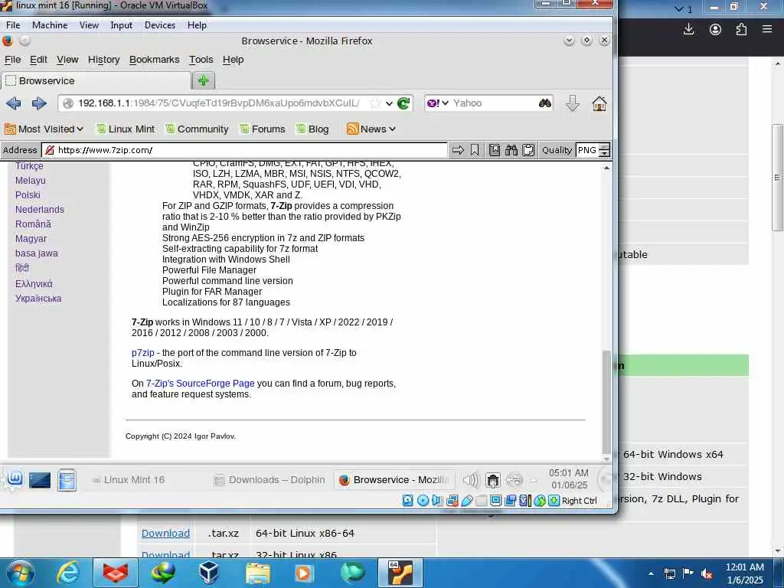Click the binoculars icon in the Yahoo search box
The height and width of the screenshot is (588, 784).
coord(544,103)
